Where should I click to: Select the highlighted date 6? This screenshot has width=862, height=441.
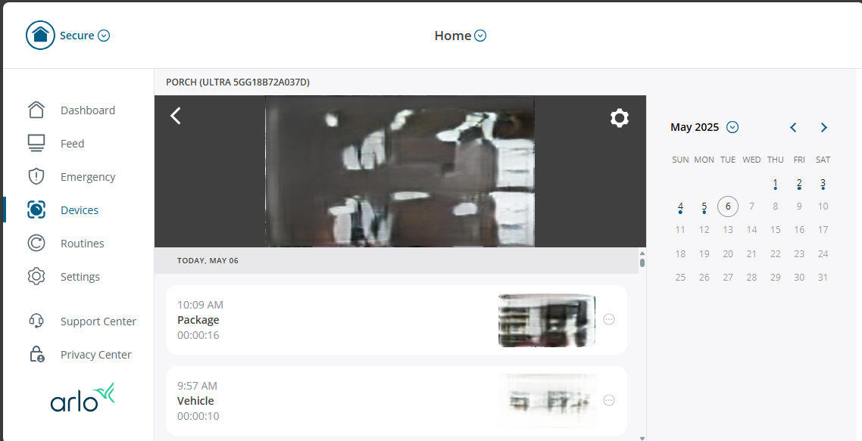click(x=727, y=206)
